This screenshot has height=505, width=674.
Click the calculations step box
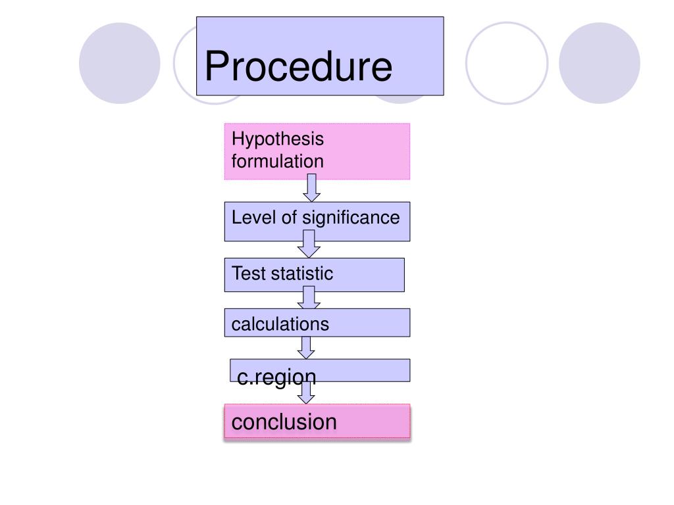[317, 322]
